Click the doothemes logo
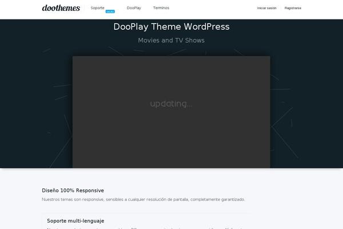The width and height of the screenshot is (343, 229). click(x=61, y=8)
